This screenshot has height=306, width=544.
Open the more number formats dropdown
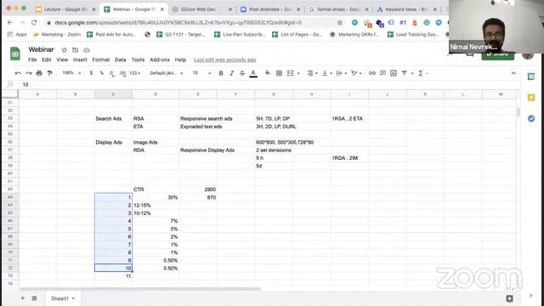click(x=134, y=73)
